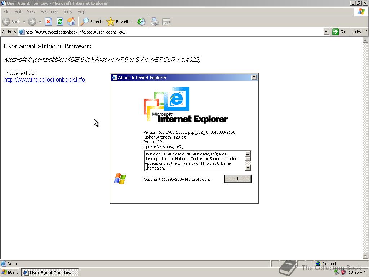Click the "User agent String of Browser:" heading
The image size is (369, 277).
click(48, 46)
